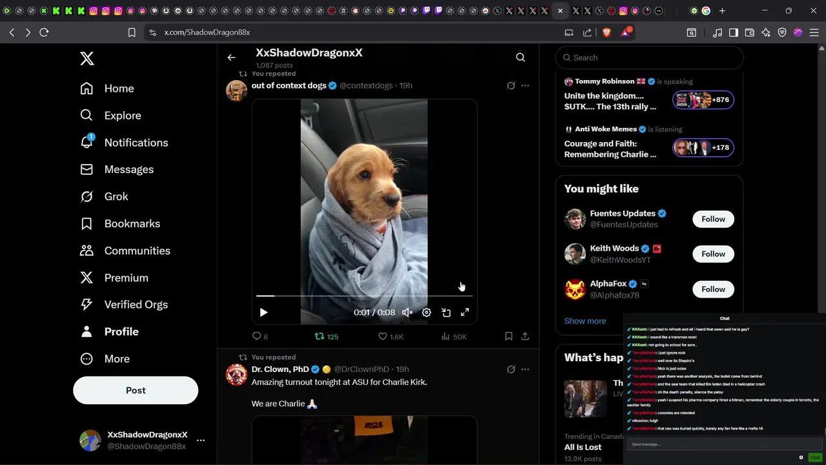Click the Search input field
Viewport: 826px width, 465px height.
650,57
